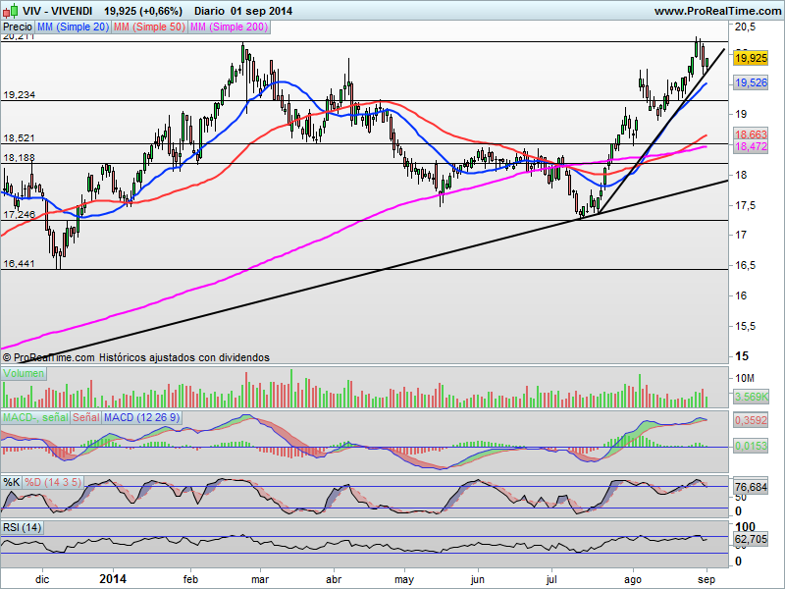
Task: Open the www.ProRealTime.com link
Action: pyautogui.click(x=718, y=11)
